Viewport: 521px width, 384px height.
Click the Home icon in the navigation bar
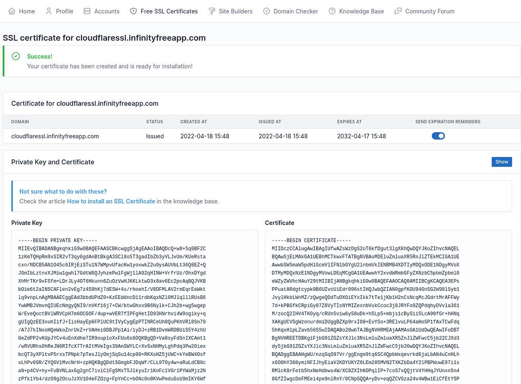[x=12, y=11]
